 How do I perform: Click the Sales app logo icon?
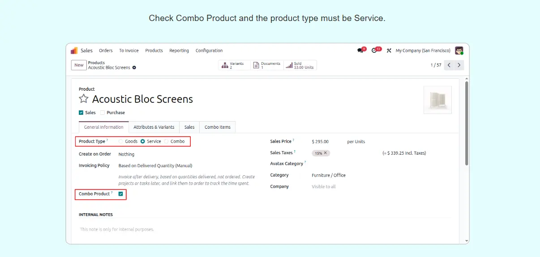(x=74, y=51)
